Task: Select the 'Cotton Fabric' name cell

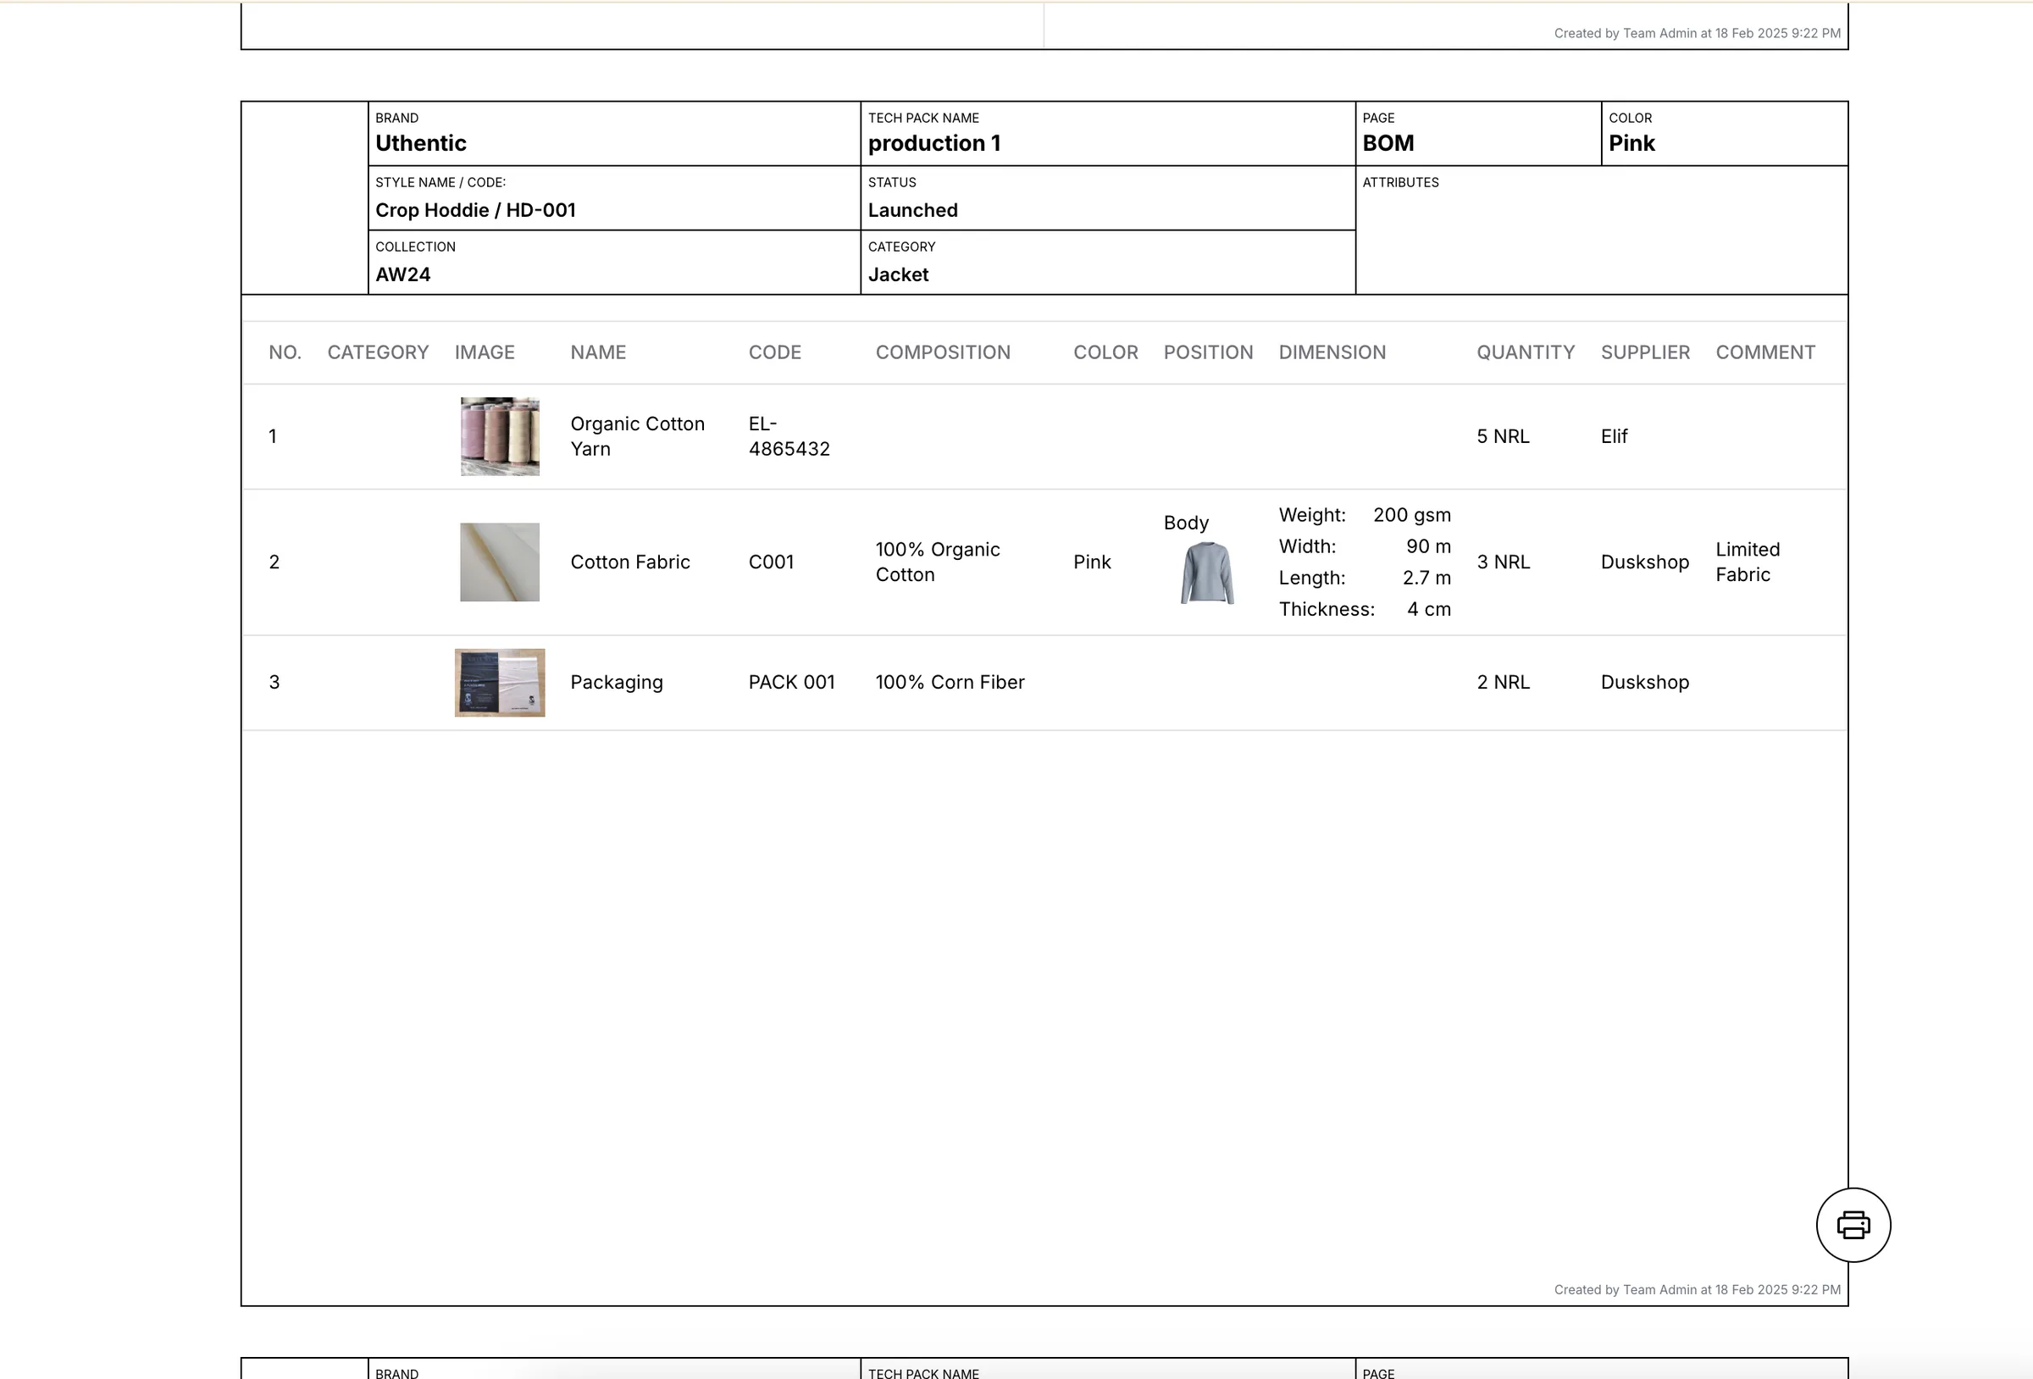Action: coord(630,562)
